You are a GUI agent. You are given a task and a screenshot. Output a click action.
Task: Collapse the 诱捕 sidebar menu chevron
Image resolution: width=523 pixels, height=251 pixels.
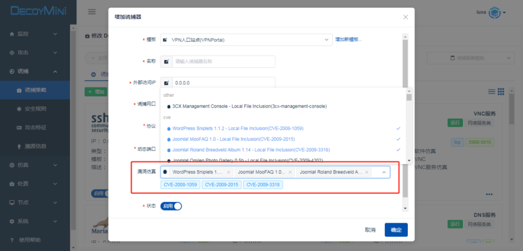(55, 71)
